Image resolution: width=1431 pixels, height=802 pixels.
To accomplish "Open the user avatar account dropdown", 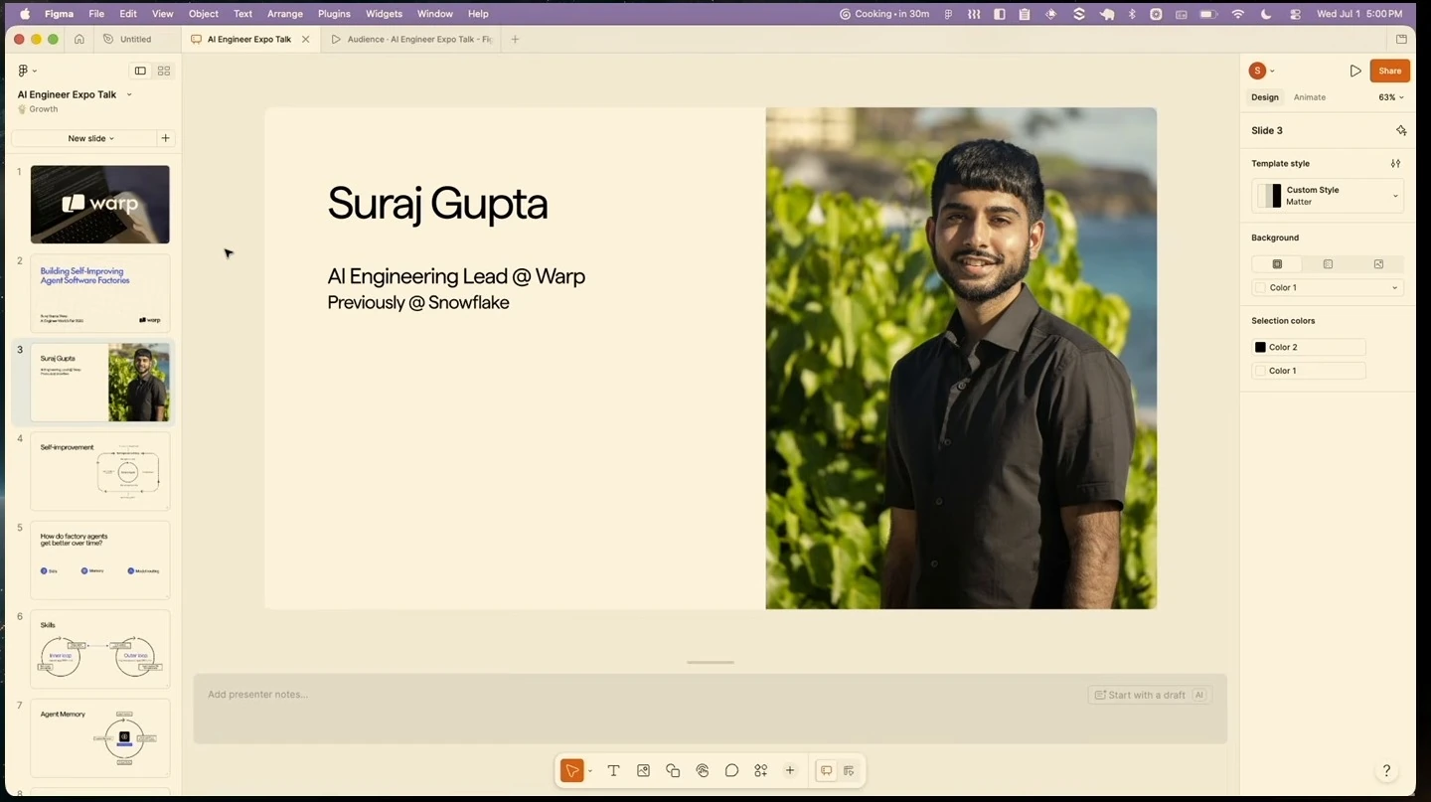I will [1262, 71].
